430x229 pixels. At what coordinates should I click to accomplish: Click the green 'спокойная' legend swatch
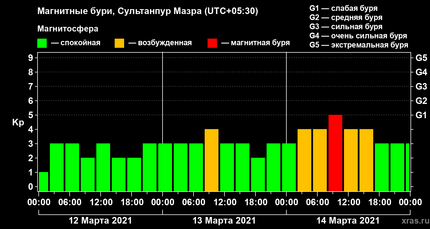point(42,43)
